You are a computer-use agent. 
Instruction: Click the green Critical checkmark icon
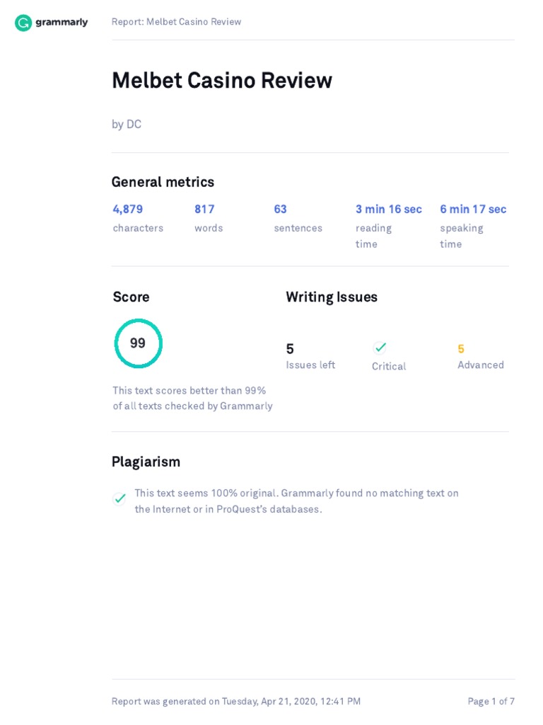click(380, 347)
